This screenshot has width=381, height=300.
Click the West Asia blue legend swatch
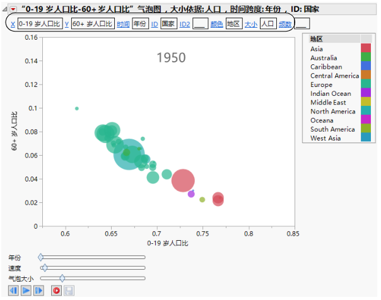(x=366, y=137)
